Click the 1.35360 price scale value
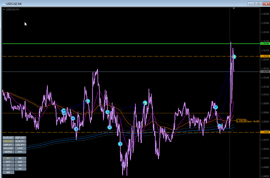The width and height of the screenshot is (270, 178). (x=265, y=23)
